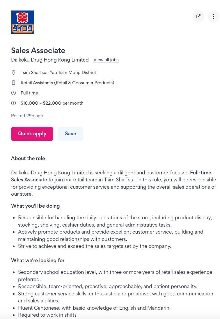The height and width of the screenshot is (319, 220).
Task: Click the location pin icon
Action: tap(13, 72)
